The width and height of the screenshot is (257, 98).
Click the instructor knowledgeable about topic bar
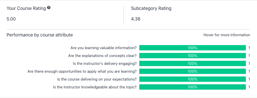[192, 87]
